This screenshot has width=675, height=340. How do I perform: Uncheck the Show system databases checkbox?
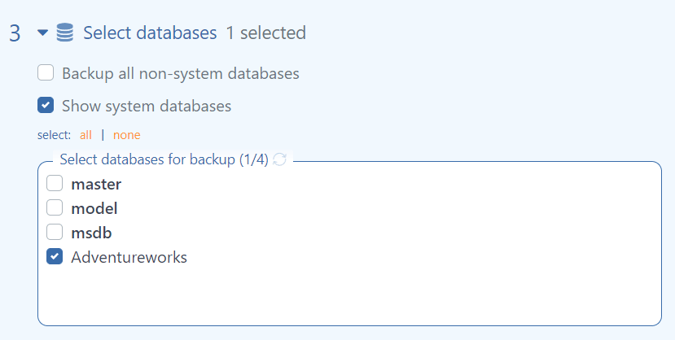pos(46,105)
